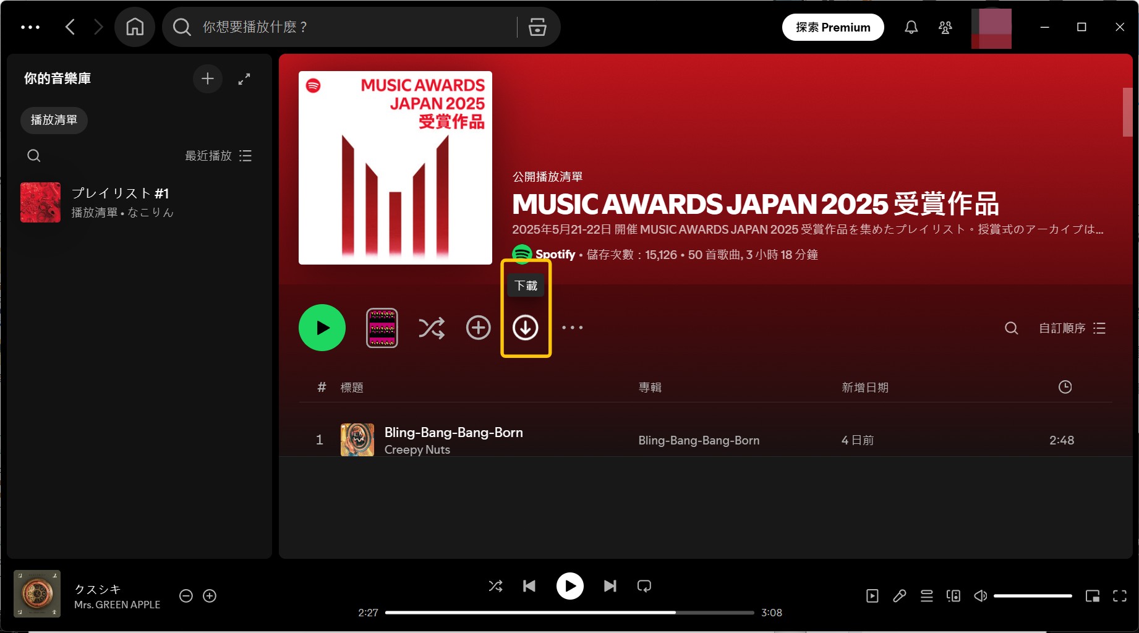Click play button in the player bar
The image size is (1139, 633).
[x=570, y=586]
